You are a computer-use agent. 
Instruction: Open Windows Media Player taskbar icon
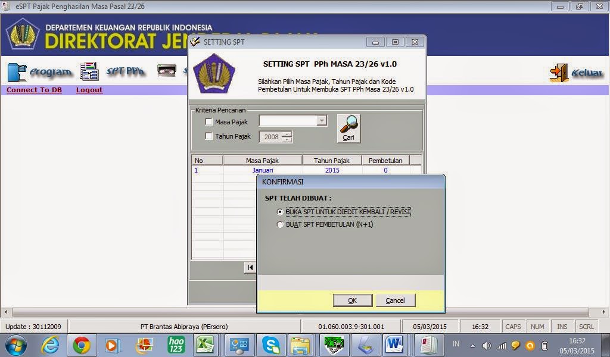pos(113,345)
